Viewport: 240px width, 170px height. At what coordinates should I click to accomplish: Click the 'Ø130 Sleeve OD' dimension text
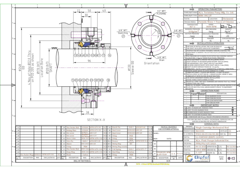(131, 68)
